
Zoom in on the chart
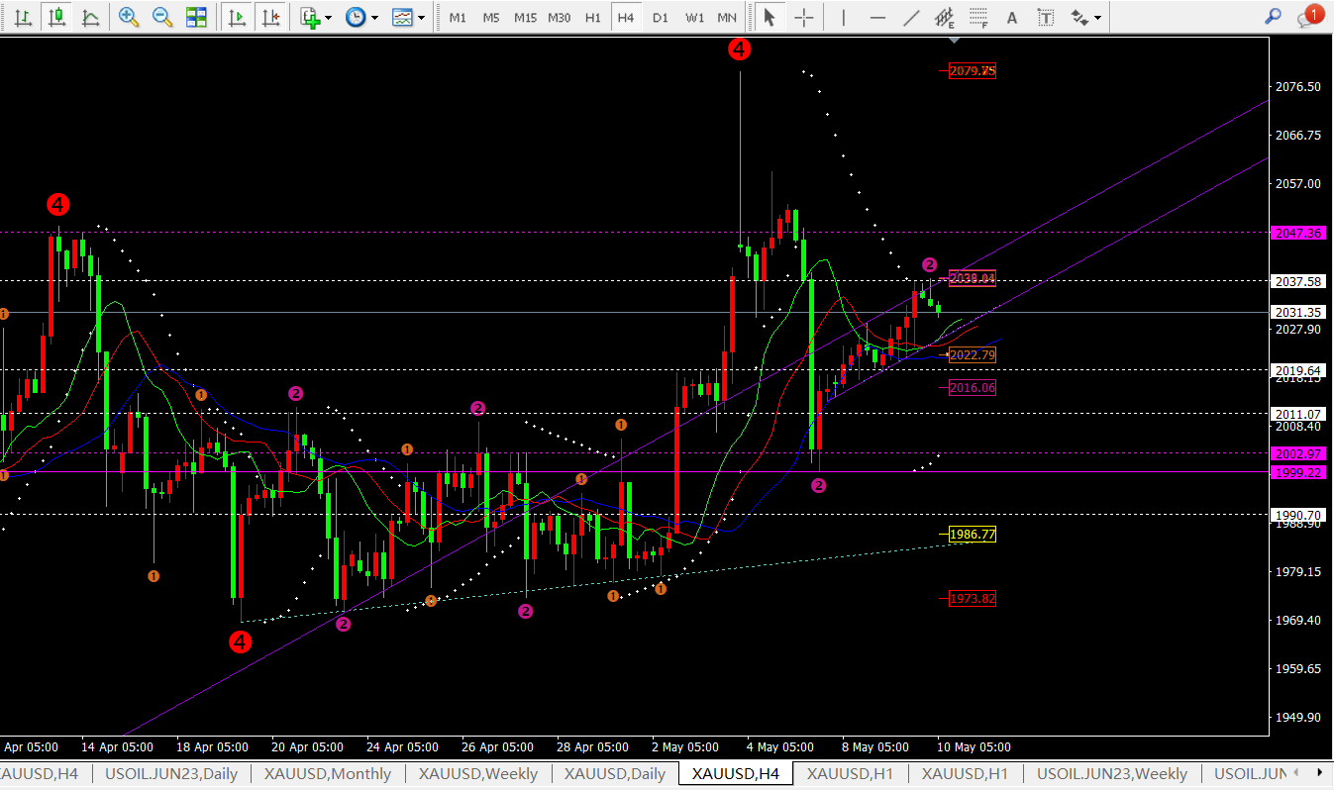pos(129,17)
